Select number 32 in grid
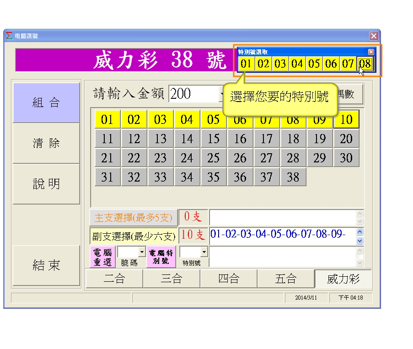Image resolution: width=413 pixels, height=349 pixels. coord(134,177)
